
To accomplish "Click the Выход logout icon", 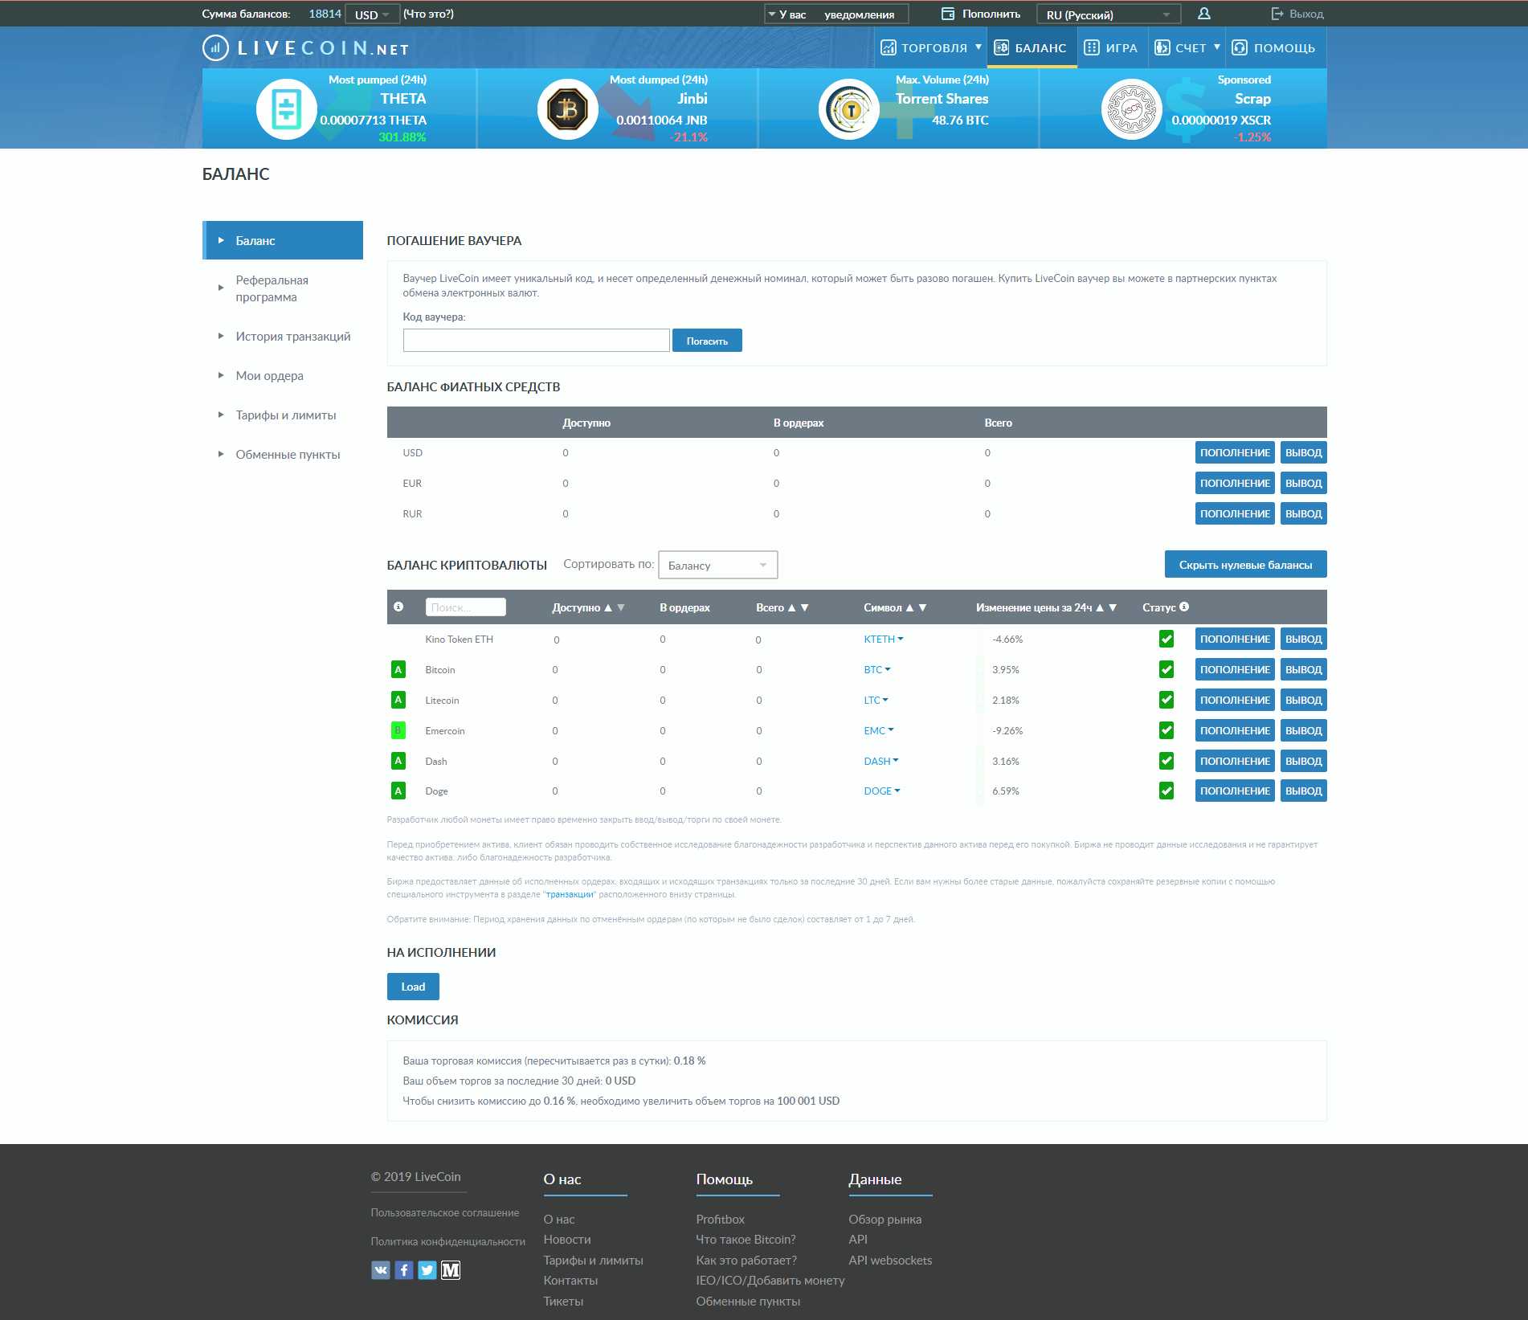I will [1277, 14].
